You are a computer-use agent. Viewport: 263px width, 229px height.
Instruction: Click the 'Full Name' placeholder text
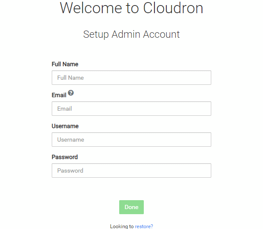[x=70, y=78]
